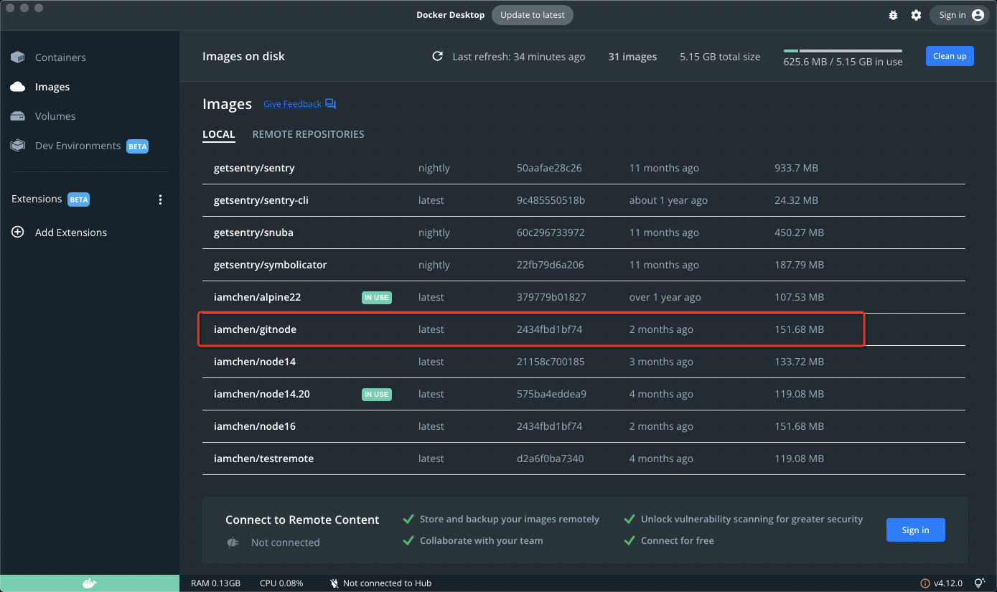Select the iamchen/testremote image
Image resolution: width=997 pixels, height=592 pixels.
coord(584,459)
